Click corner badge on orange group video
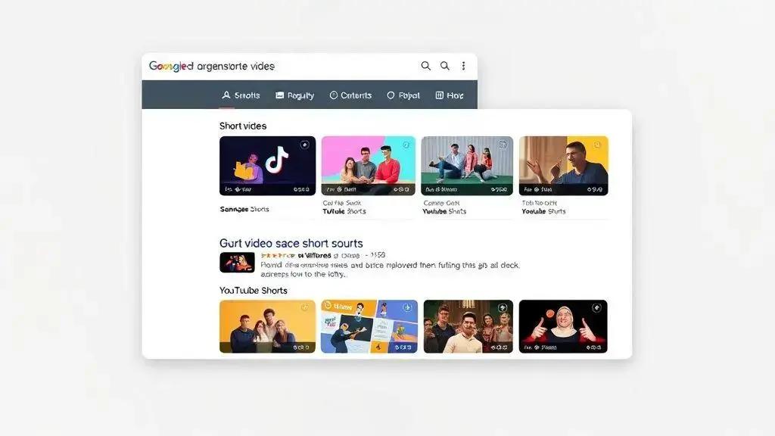The image size is (775, 436). 304,308
